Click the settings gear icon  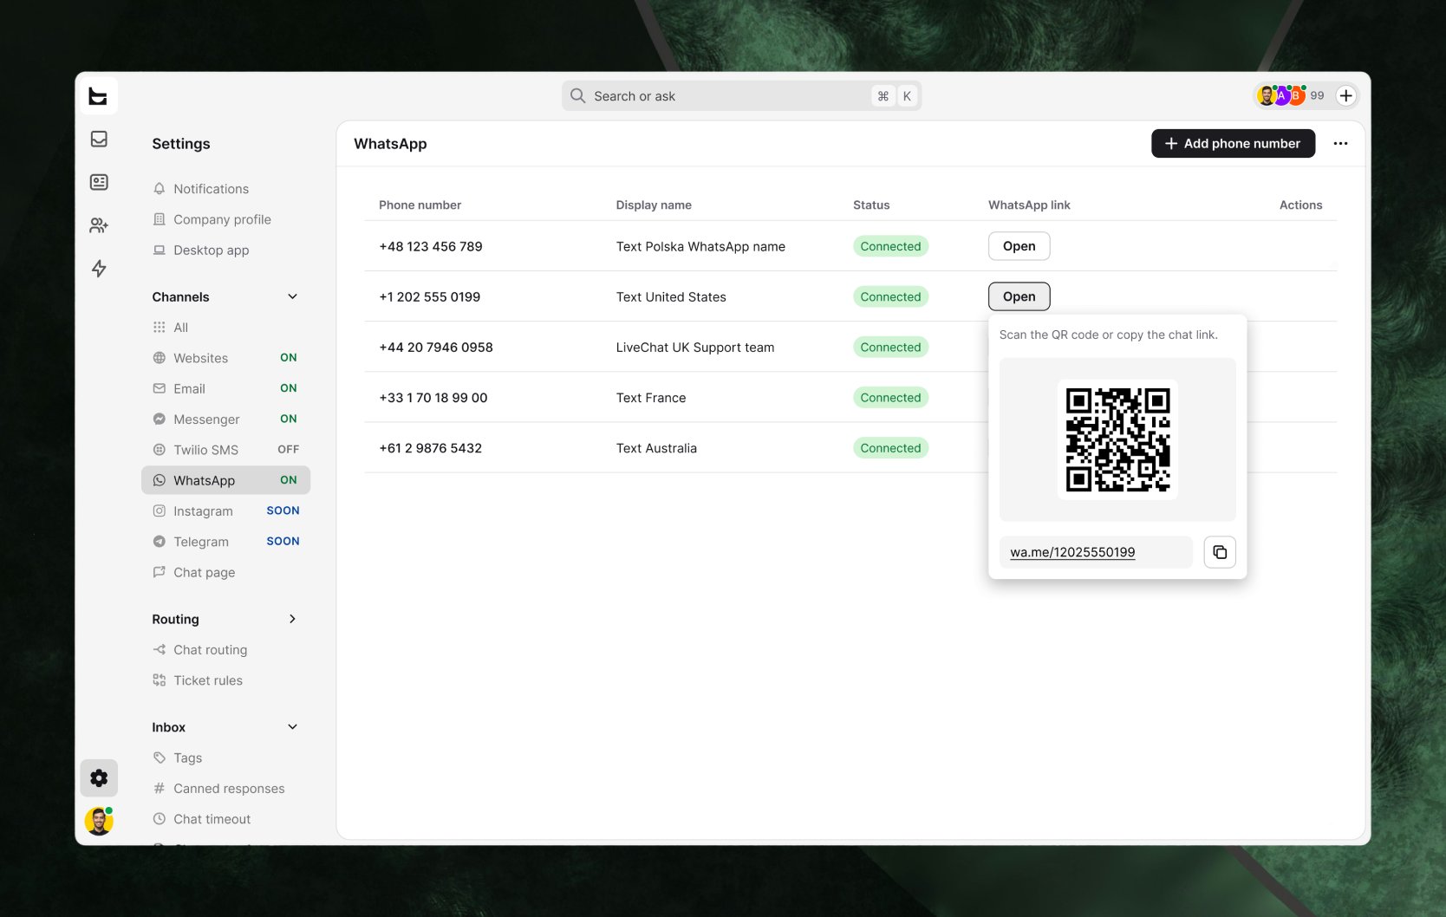point(99,778)
